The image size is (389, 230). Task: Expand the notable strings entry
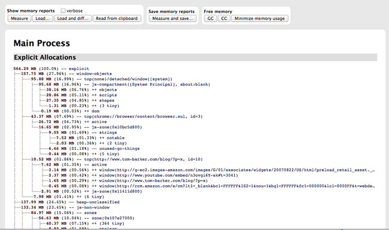90,138
